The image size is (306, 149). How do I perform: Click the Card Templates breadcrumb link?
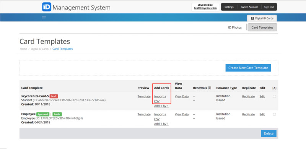coord(62,49)
